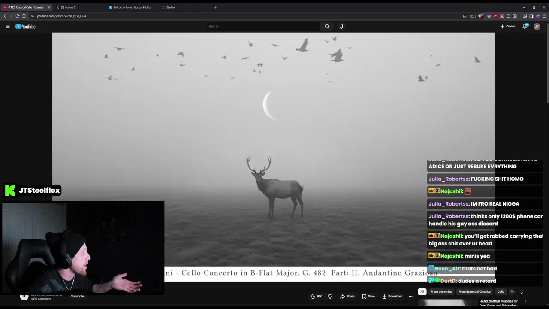Switch to the Home / X tab

pyautogui.click(x=69, y=7)
